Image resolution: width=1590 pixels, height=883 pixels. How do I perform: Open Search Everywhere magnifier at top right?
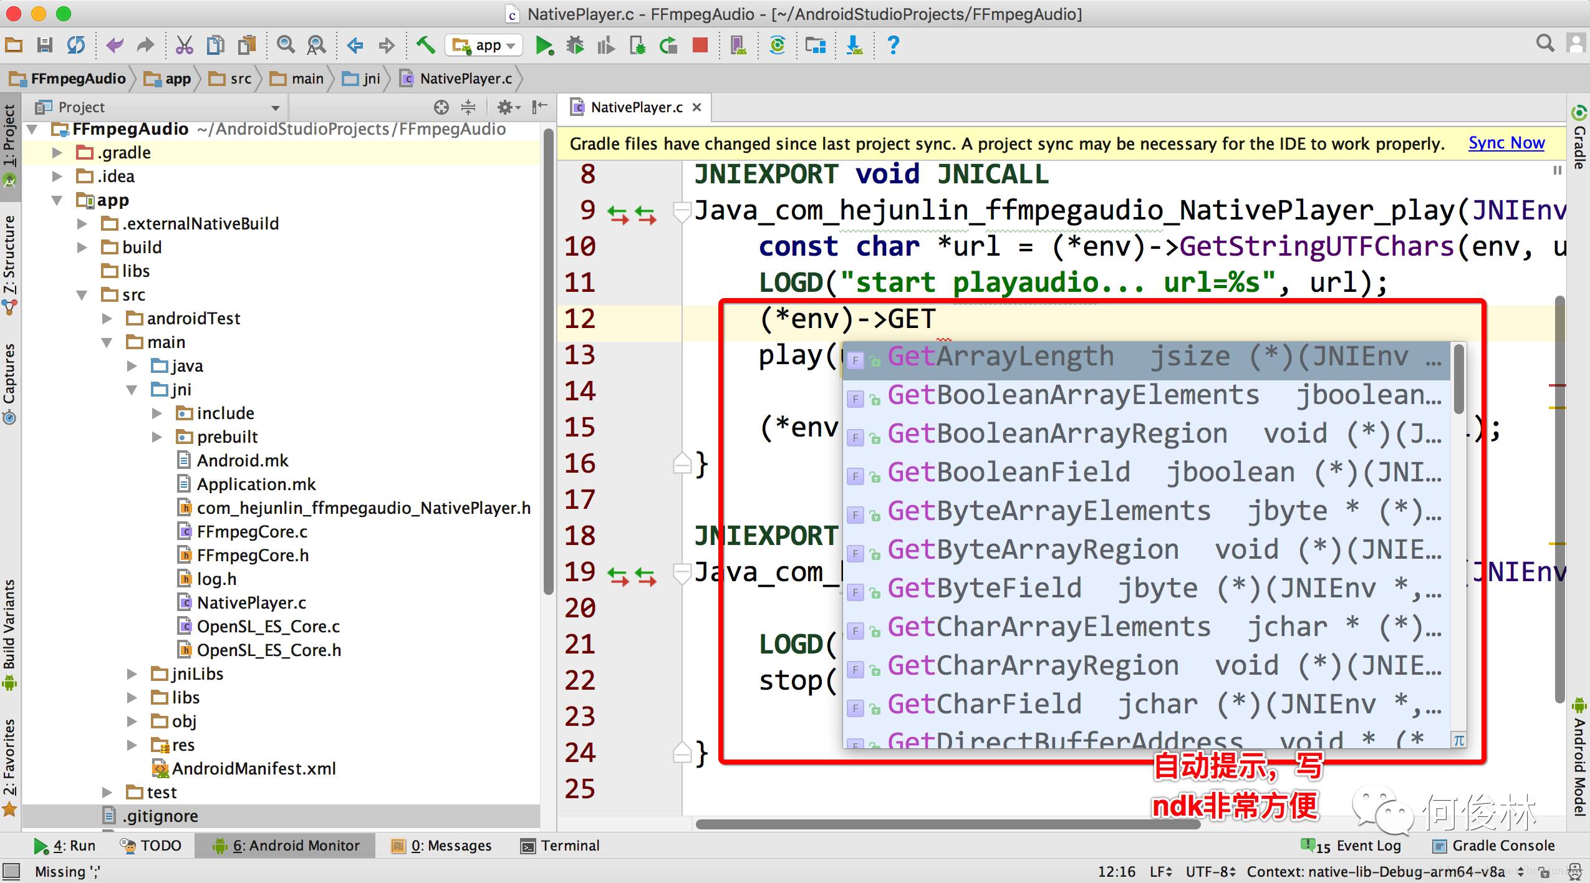pyautogui.click(x=1544, y=44)
